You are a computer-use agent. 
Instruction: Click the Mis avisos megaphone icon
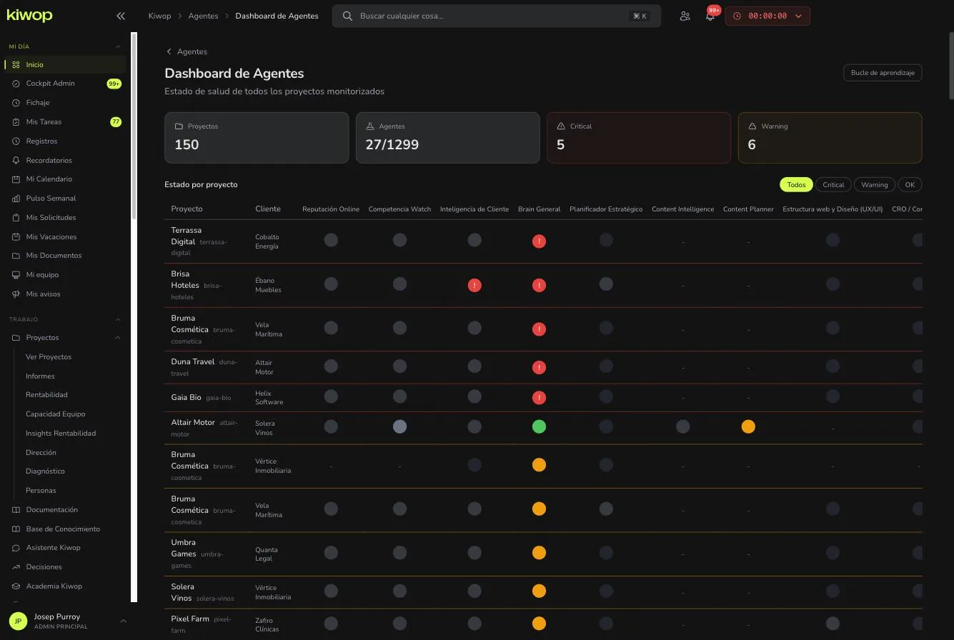(16, 294)
